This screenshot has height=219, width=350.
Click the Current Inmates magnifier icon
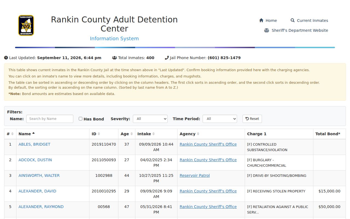pyautogui.click(x=293, y=21)
